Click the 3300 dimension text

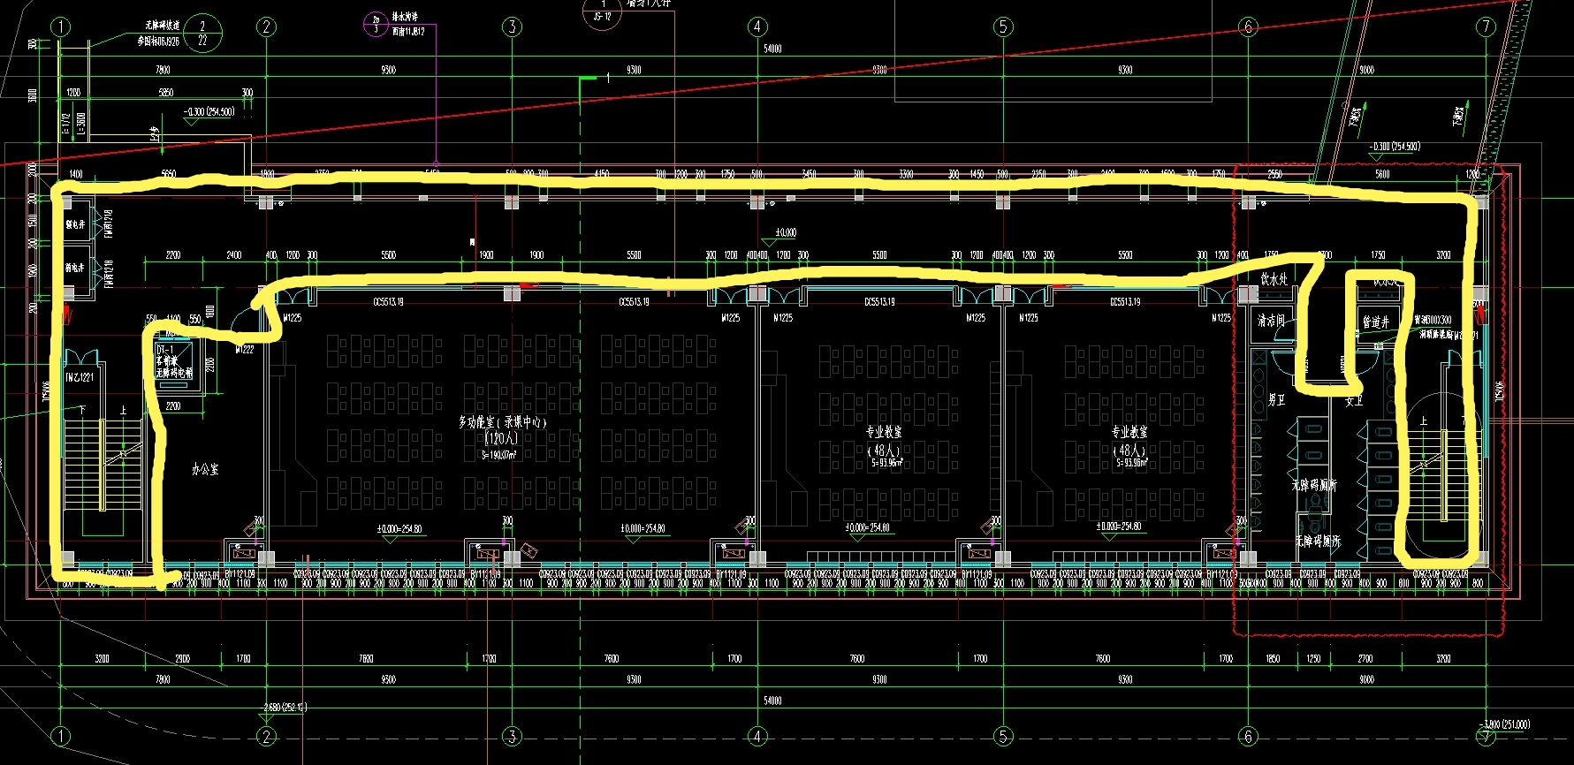tap(906, 174)
